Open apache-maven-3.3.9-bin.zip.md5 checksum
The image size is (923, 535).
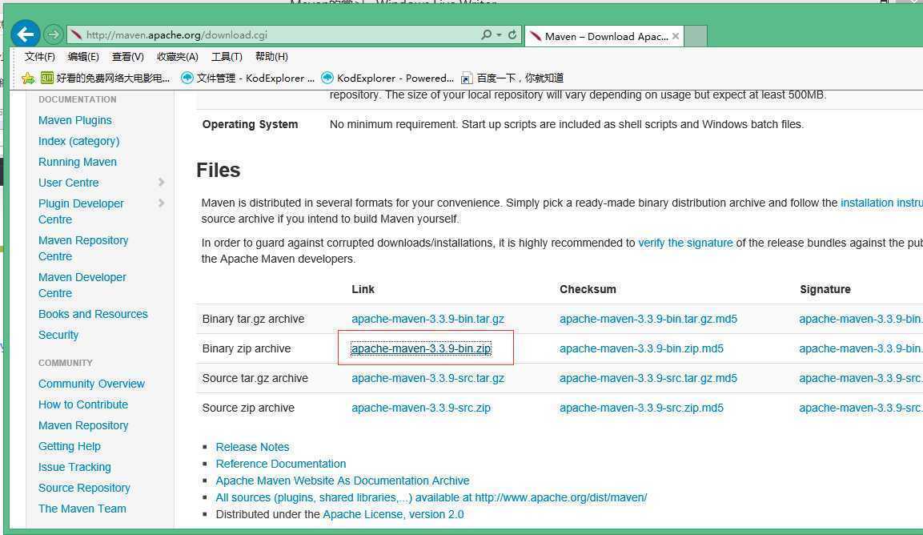(x=641, y=349)
